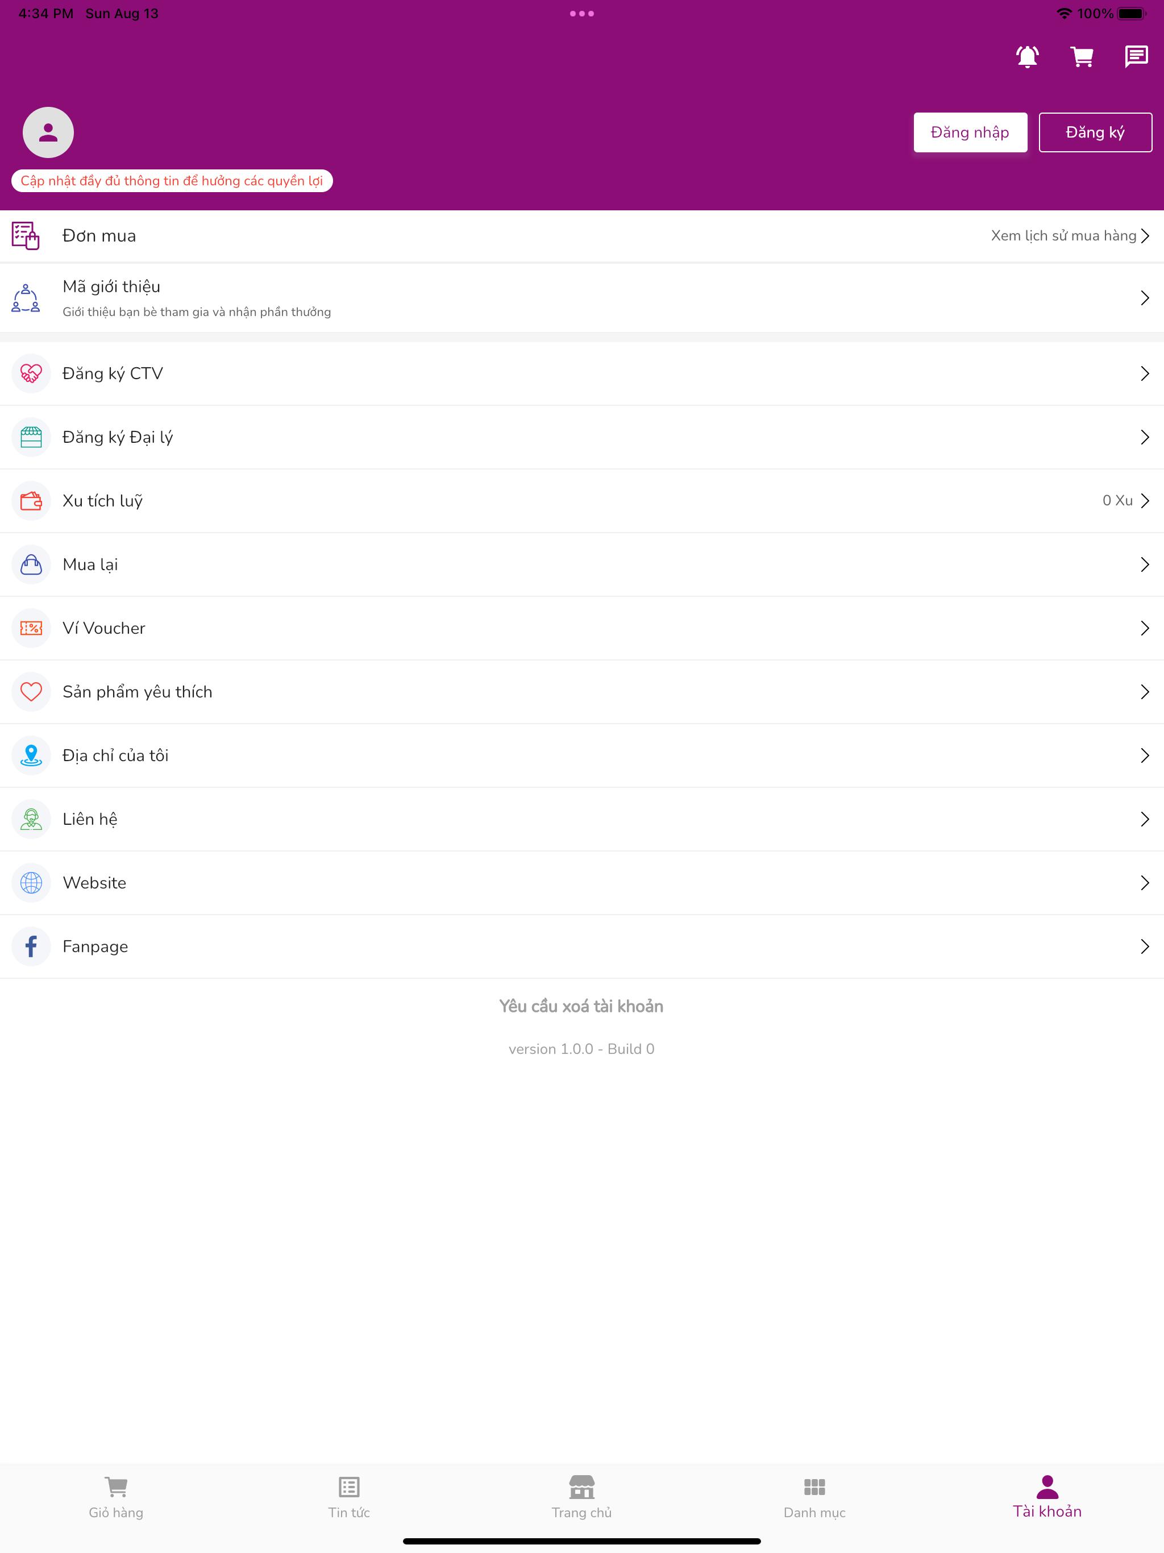Tap the Website label

(x=94, y=882)
